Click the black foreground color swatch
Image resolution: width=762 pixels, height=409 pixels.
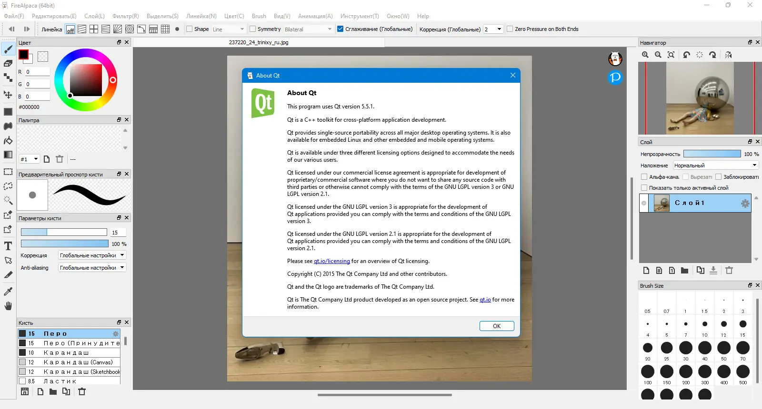click(x=23, y=54)
